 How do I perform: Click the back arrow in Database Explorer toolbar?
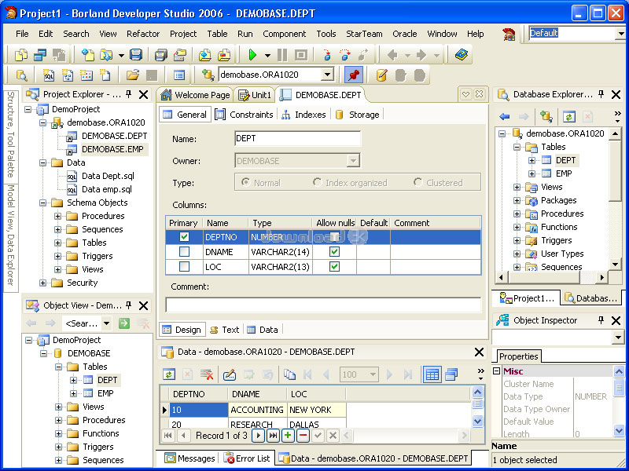point(504,116)
